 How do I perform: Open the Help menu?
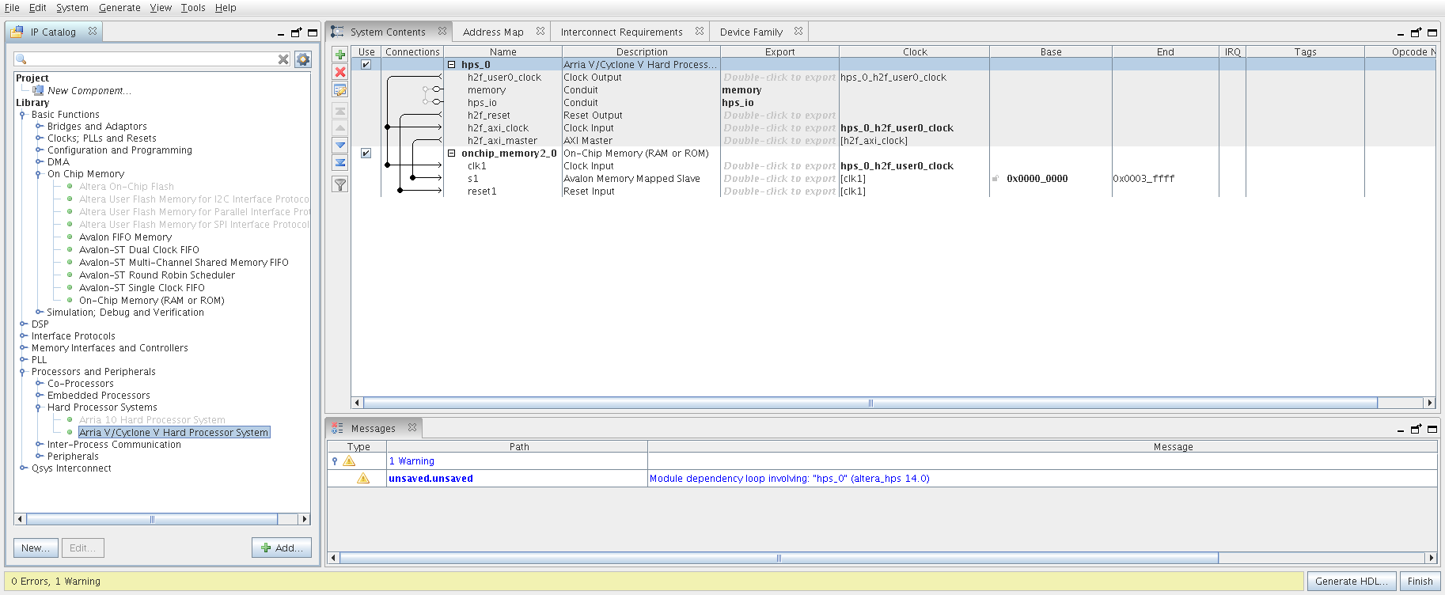[226, 8]
